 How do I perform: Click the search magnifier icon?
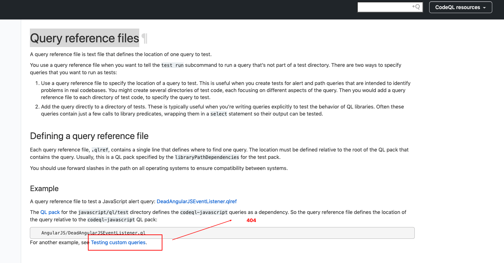pos(417,7)
